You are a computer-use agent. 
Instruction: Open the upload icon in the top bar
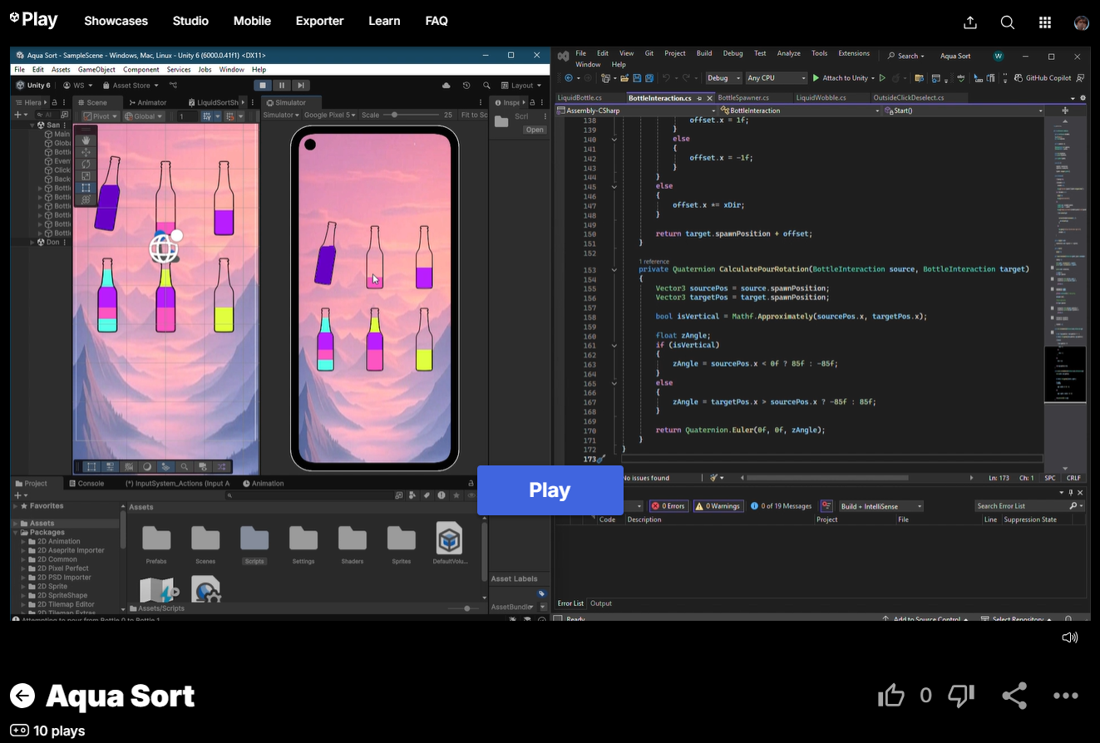click(x=969, y=22)
